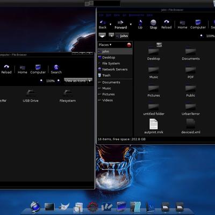Launch GIMP from the dock
The image size is (215, 215).
[x=64, y=207]
